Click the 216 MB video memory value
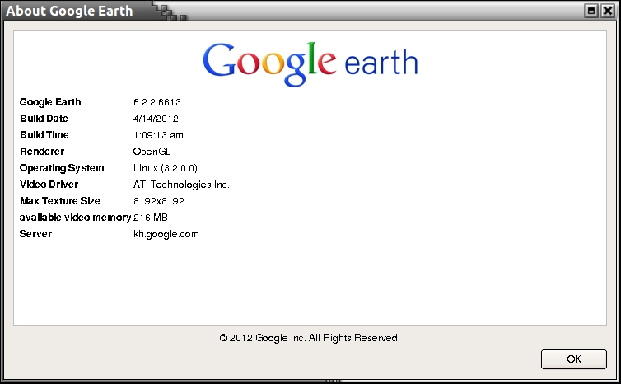The width and height of the screenshot is (621, 384). [150, 218]
